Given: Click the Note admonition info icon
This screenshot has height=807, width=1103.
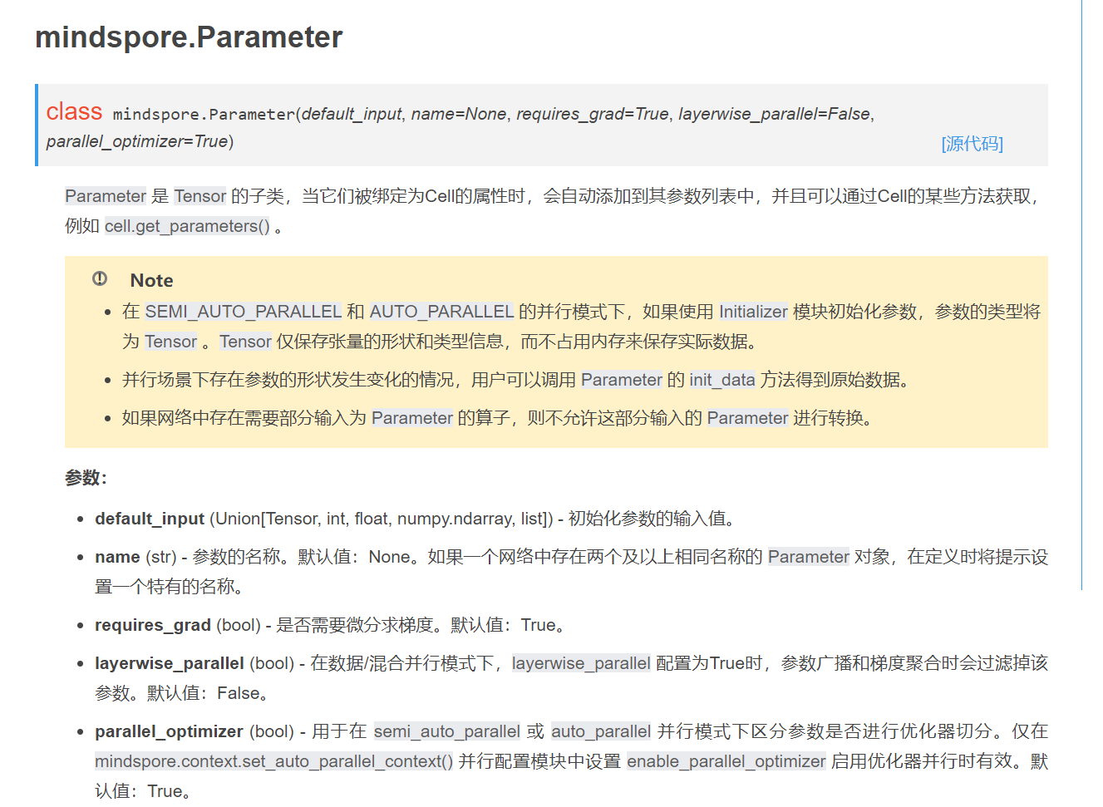Looking at the screenshot, I should (100, 279).
